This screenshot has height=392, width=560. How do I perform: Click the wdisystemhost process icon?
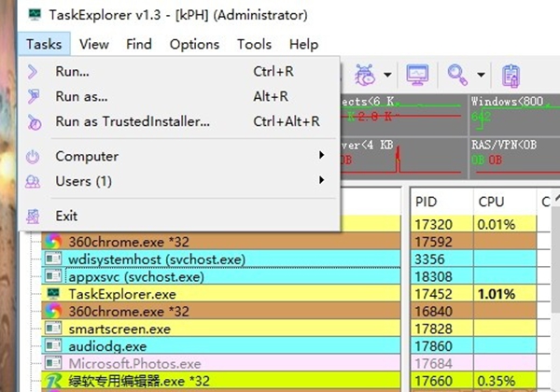click(53, 259)
